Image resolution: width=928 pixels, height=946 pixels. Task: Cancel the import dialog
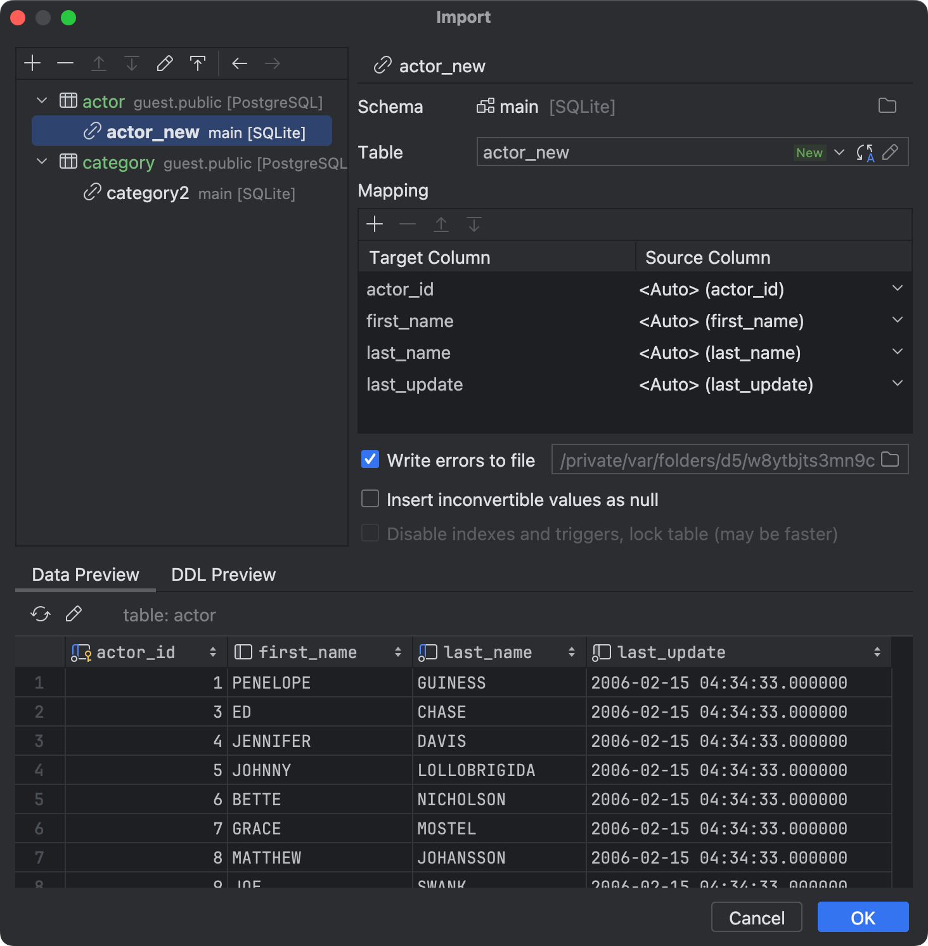[756, 917]
